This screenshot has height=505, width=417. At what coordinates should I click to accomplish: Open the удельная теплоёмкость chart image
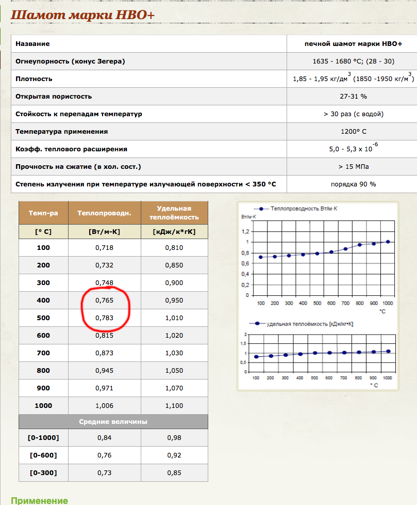[318, 354]
